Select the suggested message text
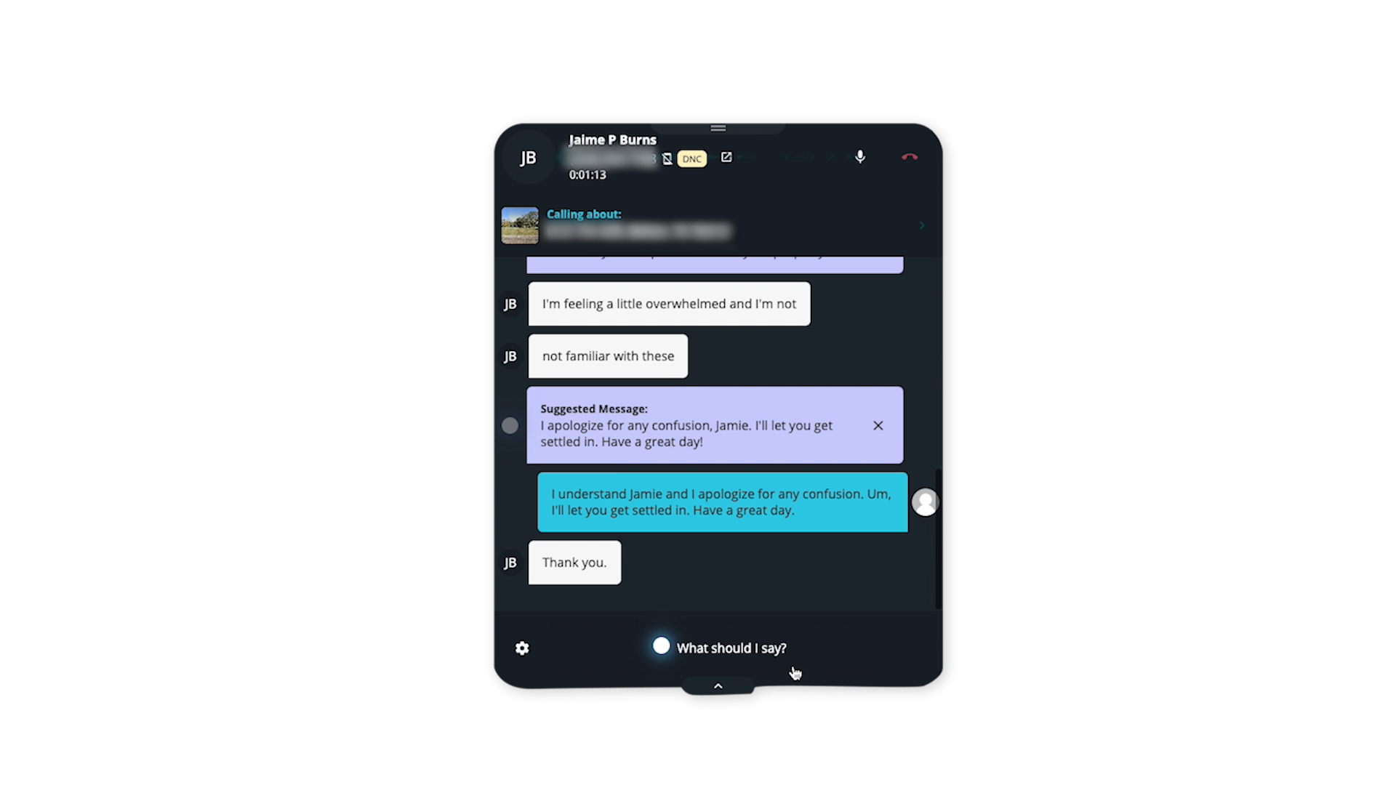Screen dimensions: 1396x785 tap(686, 433)
